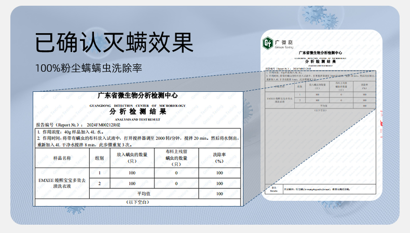Click group 2 removal rate 100
This screenshot has height=233, width=410.
tap(220, 183)
